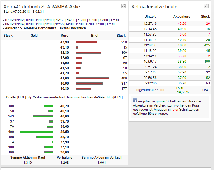Refresh the Xetra-Umsätze heute panel
The width and height of the screenshot is (214, 170).
coord(206,6)
